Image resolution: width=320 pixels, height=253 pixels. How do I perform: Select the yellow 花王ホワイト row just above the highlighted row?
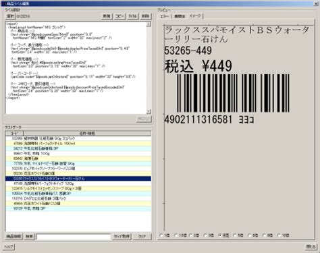pos(78,173)
